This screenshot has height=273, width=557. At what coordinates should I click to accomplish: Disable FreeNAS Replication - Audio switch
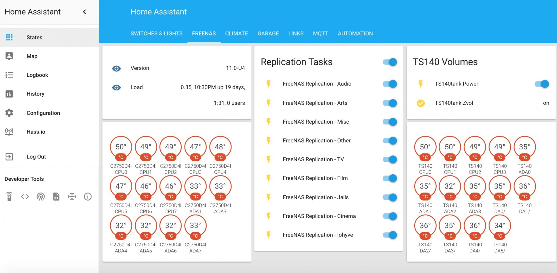pos(390,84)
